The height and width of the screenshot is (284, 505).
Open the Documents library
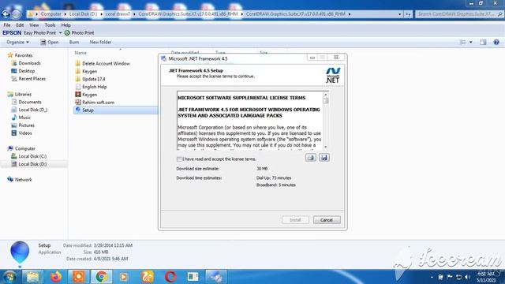pyautogui.click(x=30, y=102)
